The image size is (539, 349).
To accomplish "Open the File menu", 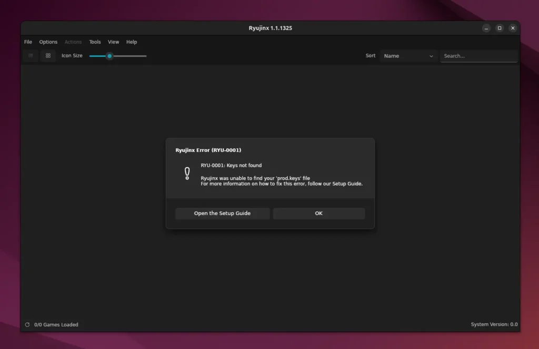I will click(28, 42).
